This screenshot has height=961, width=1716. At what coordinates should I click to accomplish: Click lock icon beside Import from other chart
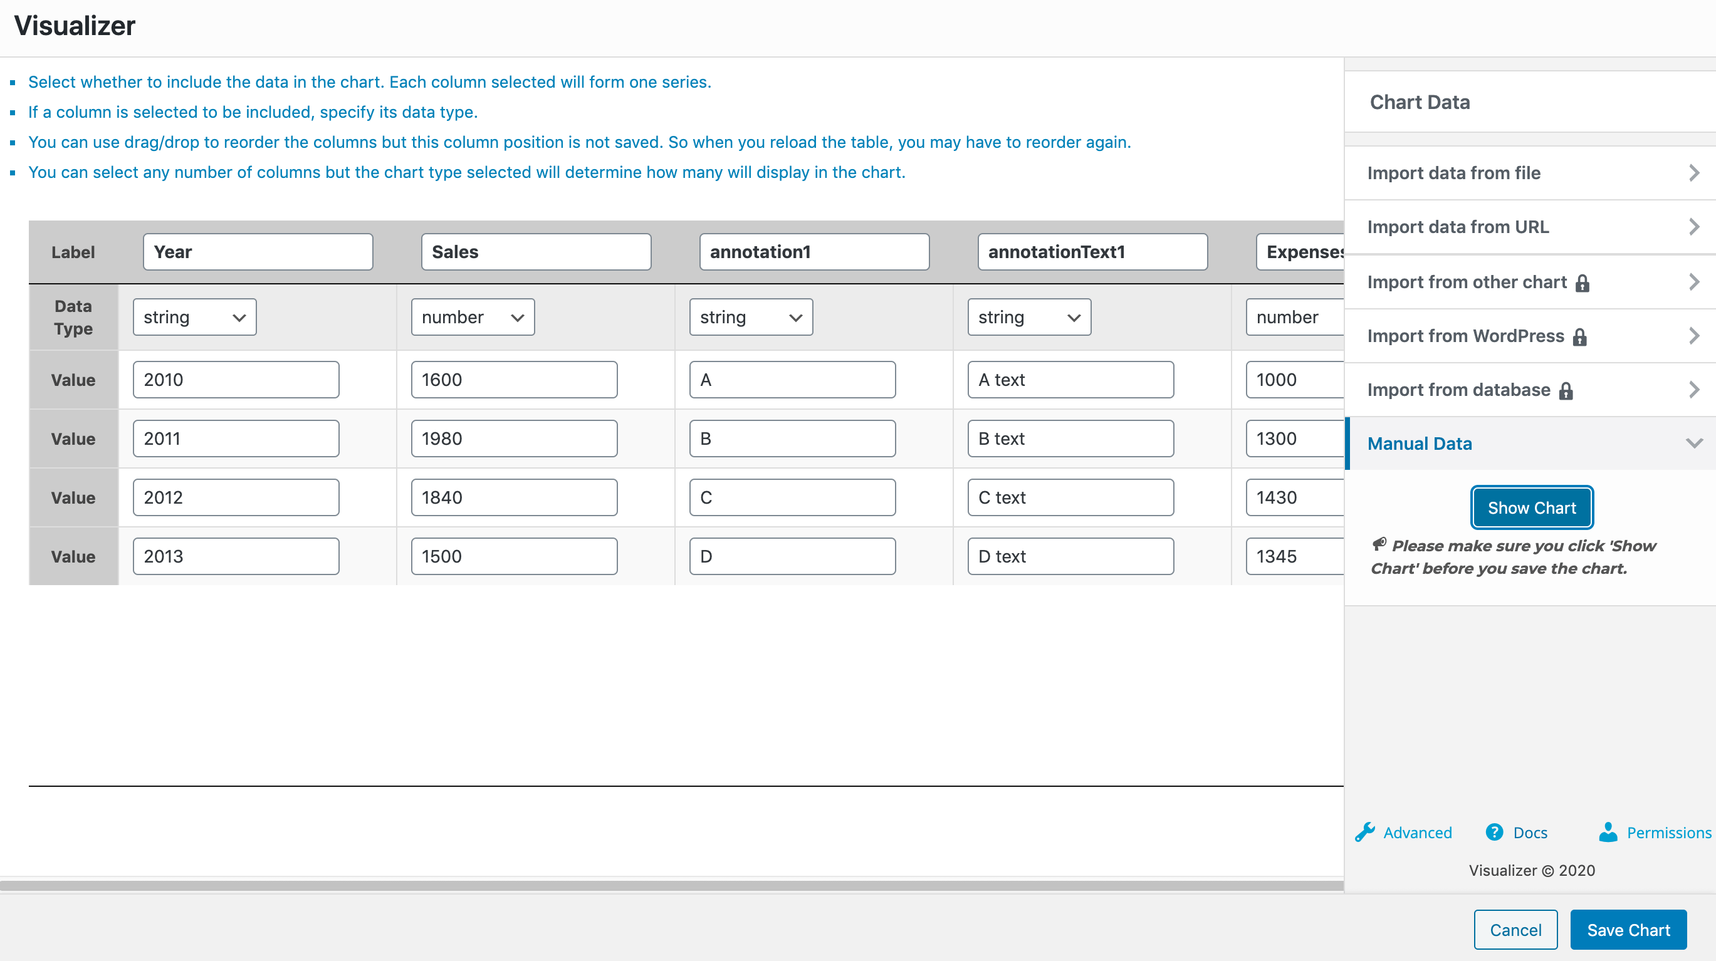(x=1583, y=283)
